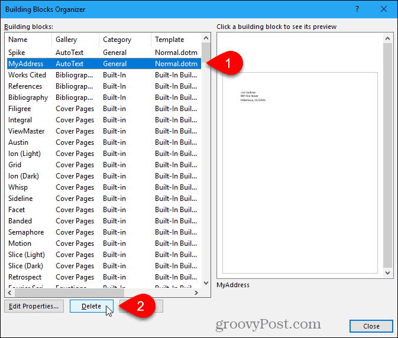Select the Ion (Dark) row

coord(104,176)
